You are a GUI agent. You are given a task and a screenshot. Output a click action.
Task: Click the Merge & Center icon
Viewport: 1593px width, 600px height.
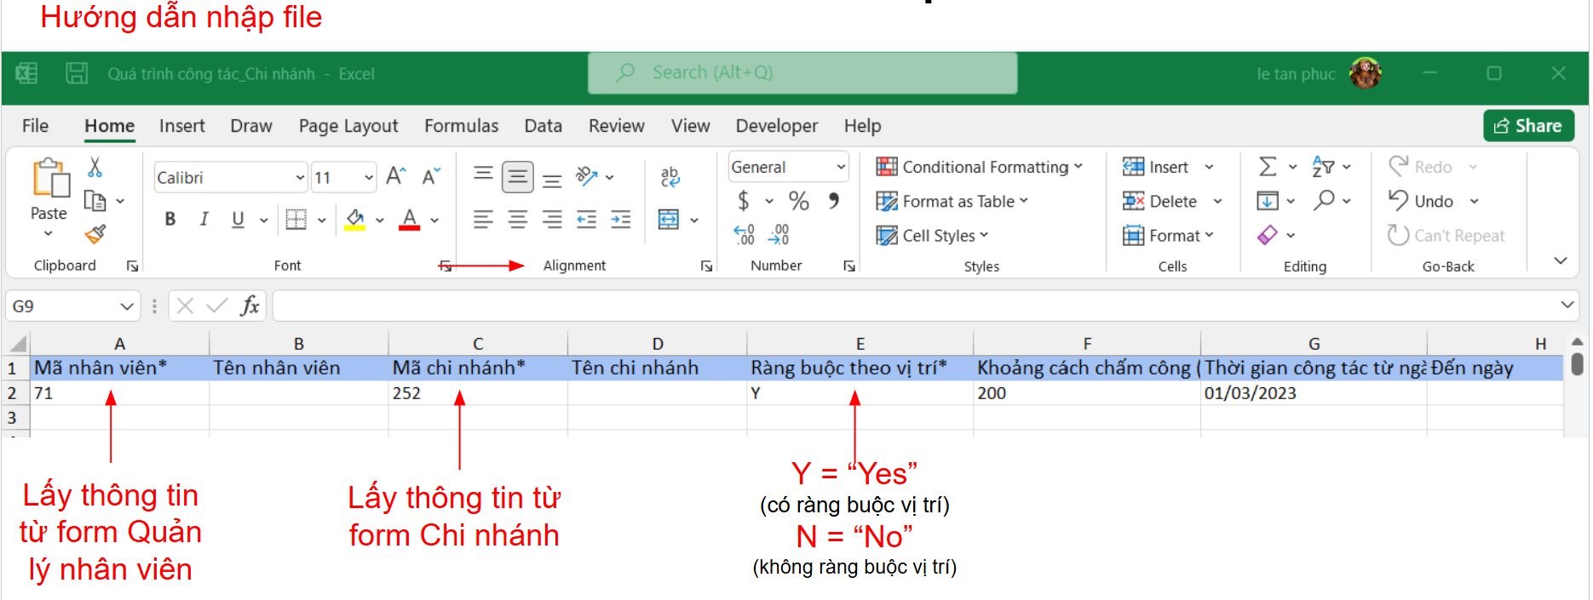pos(670,220)
